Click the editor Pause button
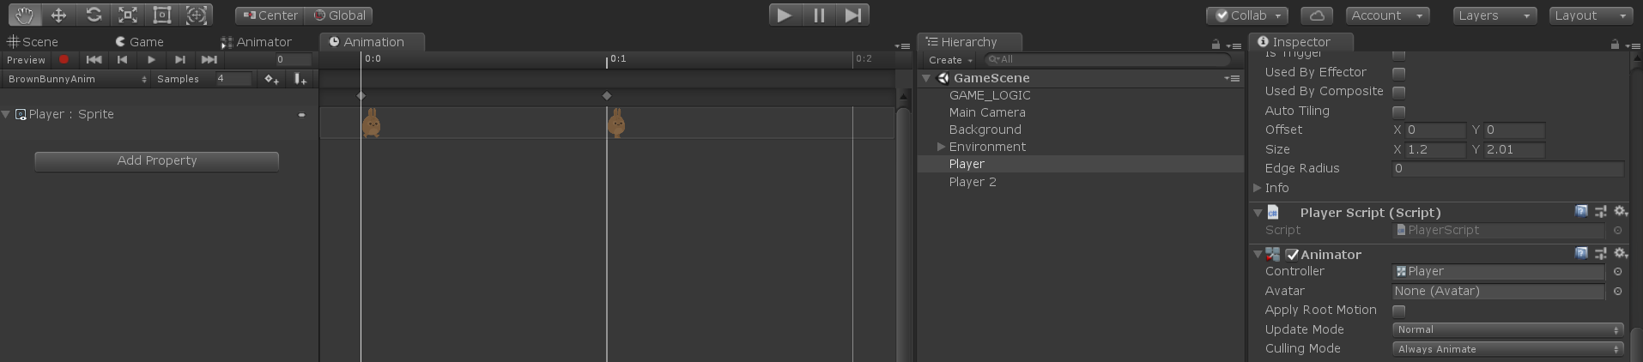 [x=818, y=15]
